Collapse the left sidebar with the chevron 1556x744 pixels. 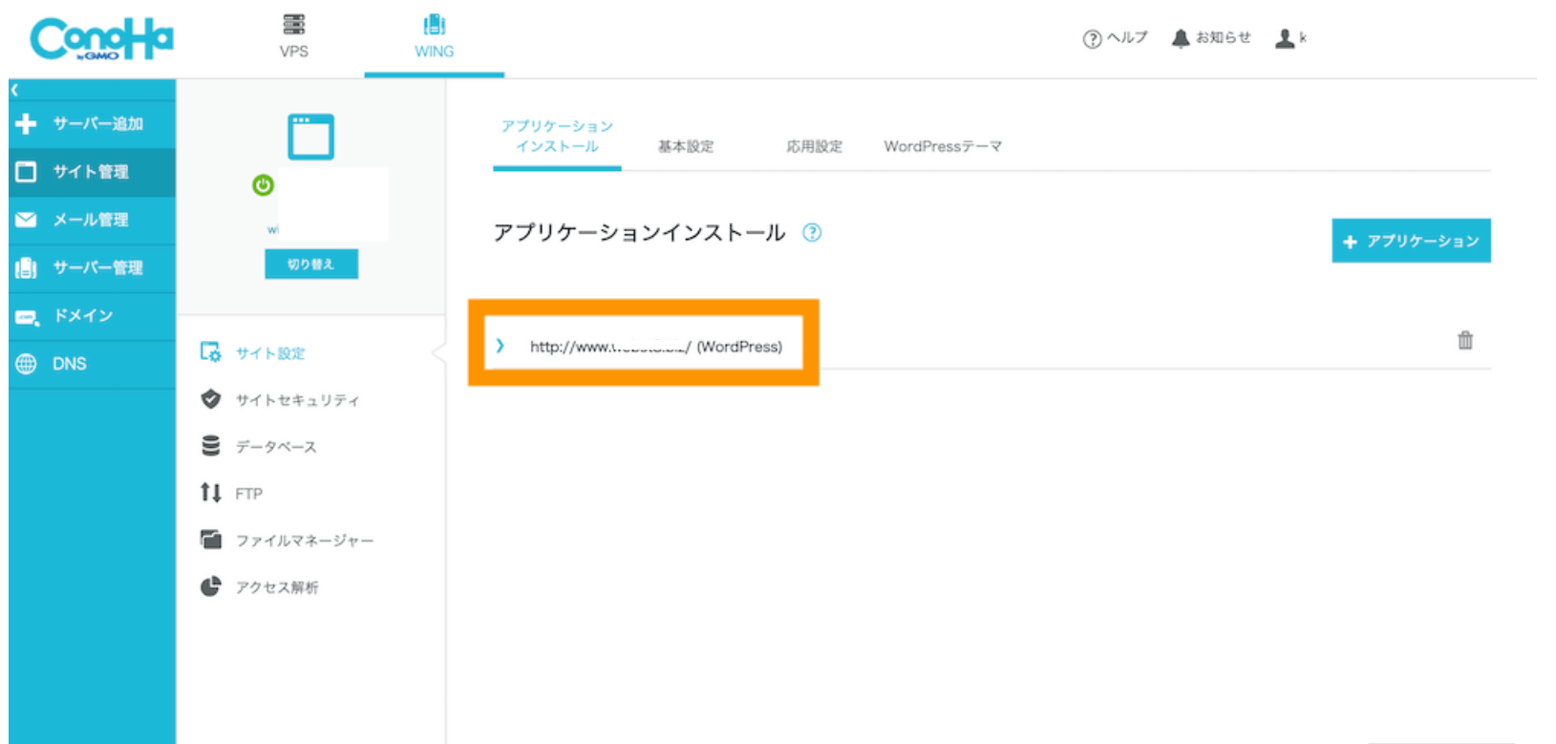pos(15,90)
